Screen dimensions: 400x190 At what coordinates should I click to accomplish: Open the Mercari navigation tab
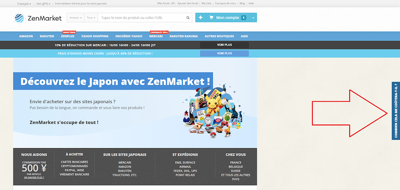[x=156, y=36]
